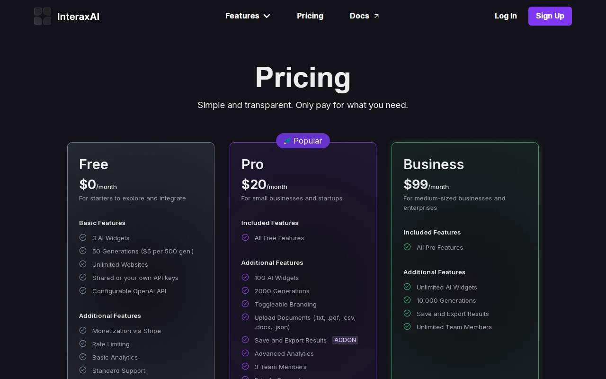Click the checkmark next to Monetization via Stripe

pyautogui.click(x=83, y=330)
